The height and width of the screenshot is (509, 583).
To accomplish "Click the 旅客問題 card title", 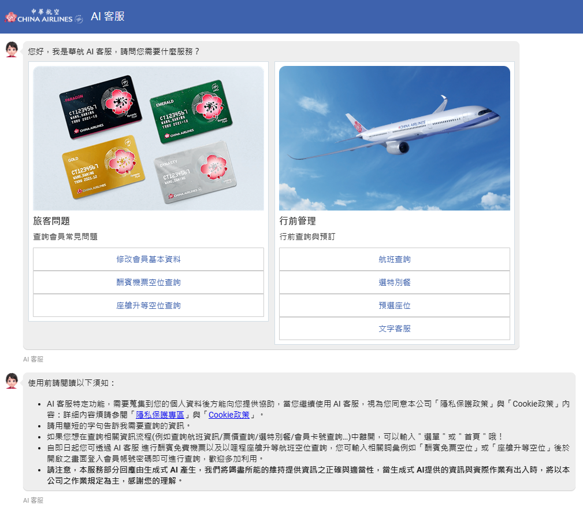I will [x=51, y=221].
